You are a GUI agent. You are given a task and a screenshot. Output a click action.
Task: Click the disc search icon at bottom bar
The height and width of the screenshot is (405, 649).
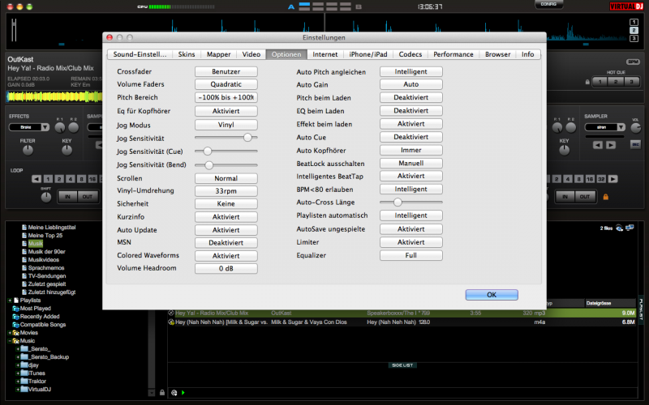[x=174, y=393]
